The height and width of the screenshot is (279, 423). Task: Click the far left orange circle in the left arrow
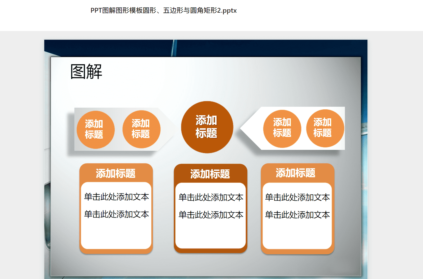[x=96, y=130]
